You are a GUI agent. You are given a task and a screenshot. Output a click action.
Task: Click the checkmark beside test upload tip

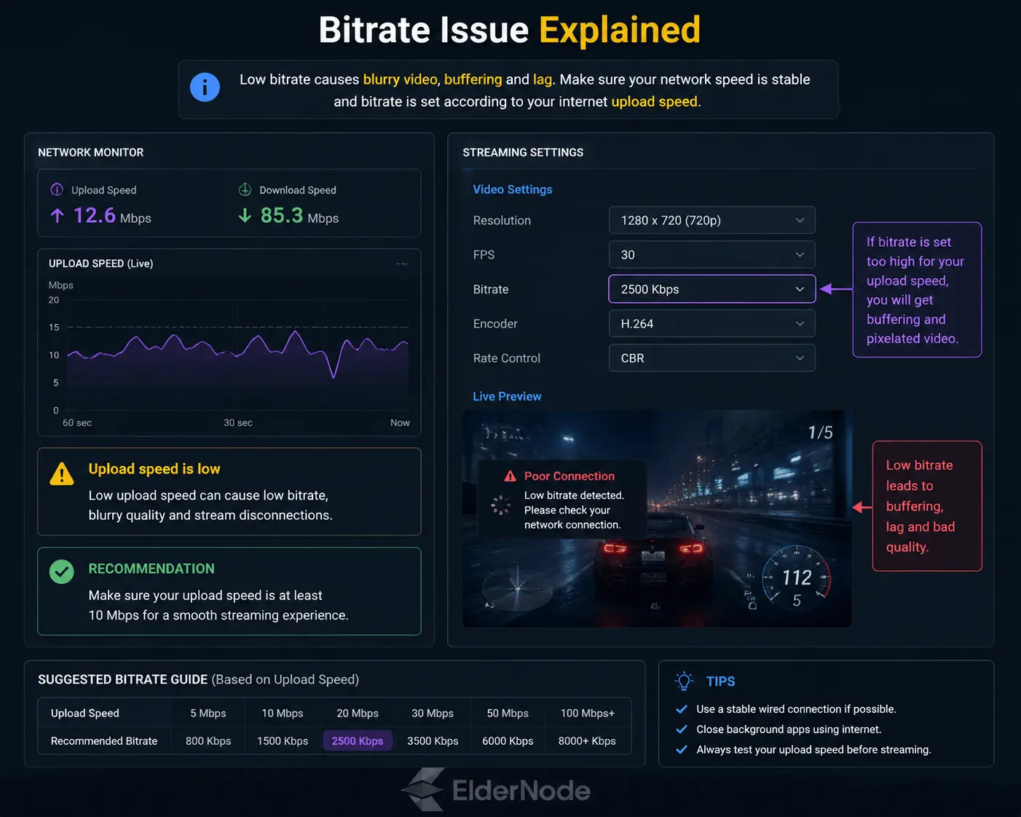(x=682, y=750)
